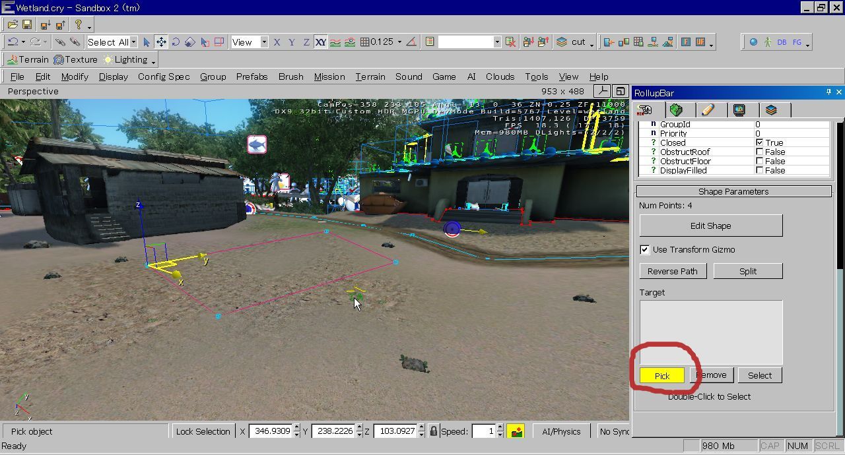Image resolution: width=845 pixels, height=455 pixels.
Task: Click the Split button
Action: click(x=748, y=271)
